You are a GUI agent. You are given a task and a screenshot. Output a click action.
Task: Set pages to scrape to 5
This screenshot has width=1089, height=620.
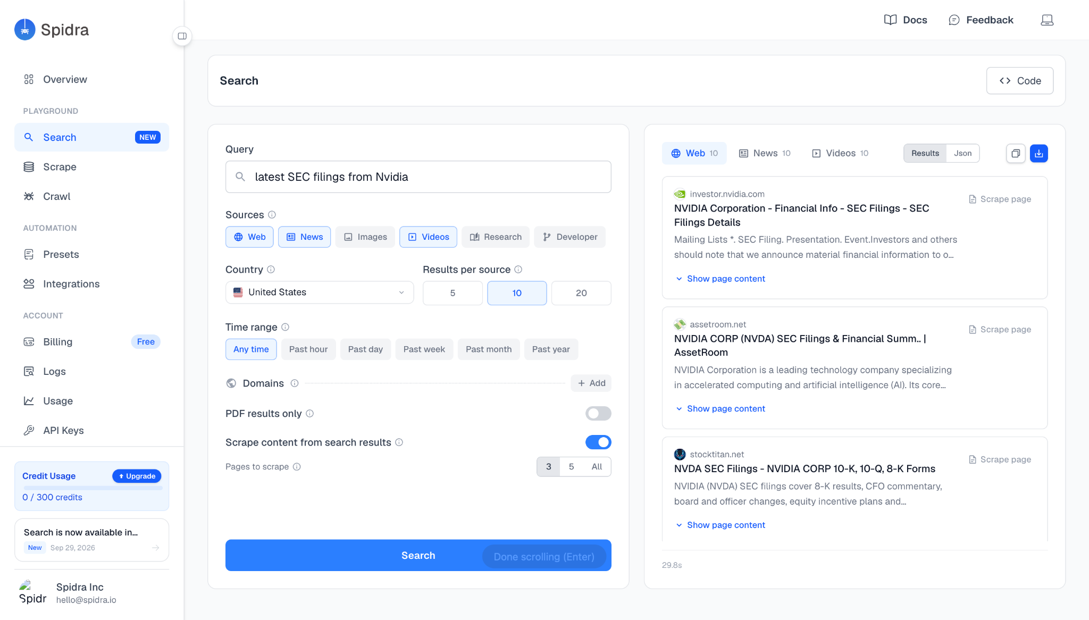(x=571, y=467)
